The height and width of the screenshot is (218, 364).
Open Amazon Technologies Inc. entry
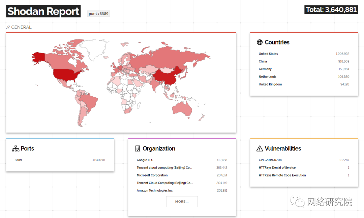[155, 191]
